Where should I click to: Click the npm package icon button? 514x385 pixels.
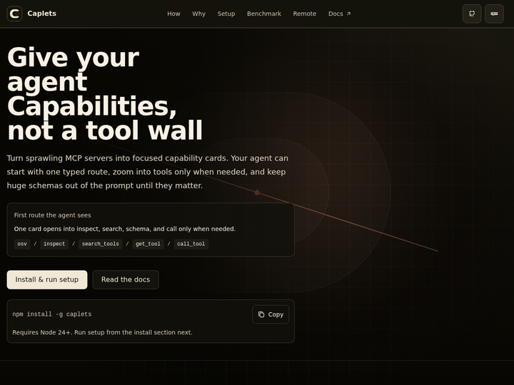coord(494,14)
